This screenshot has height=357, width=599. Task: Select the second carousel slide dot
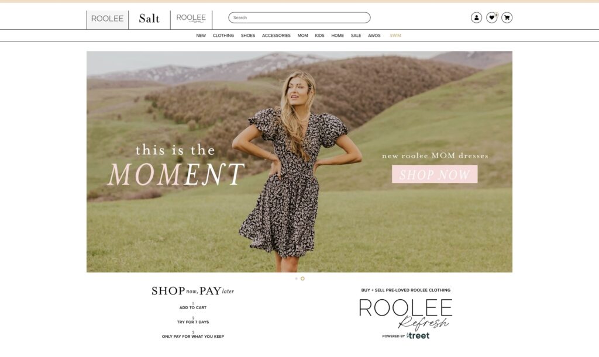[x=302, y=279]
